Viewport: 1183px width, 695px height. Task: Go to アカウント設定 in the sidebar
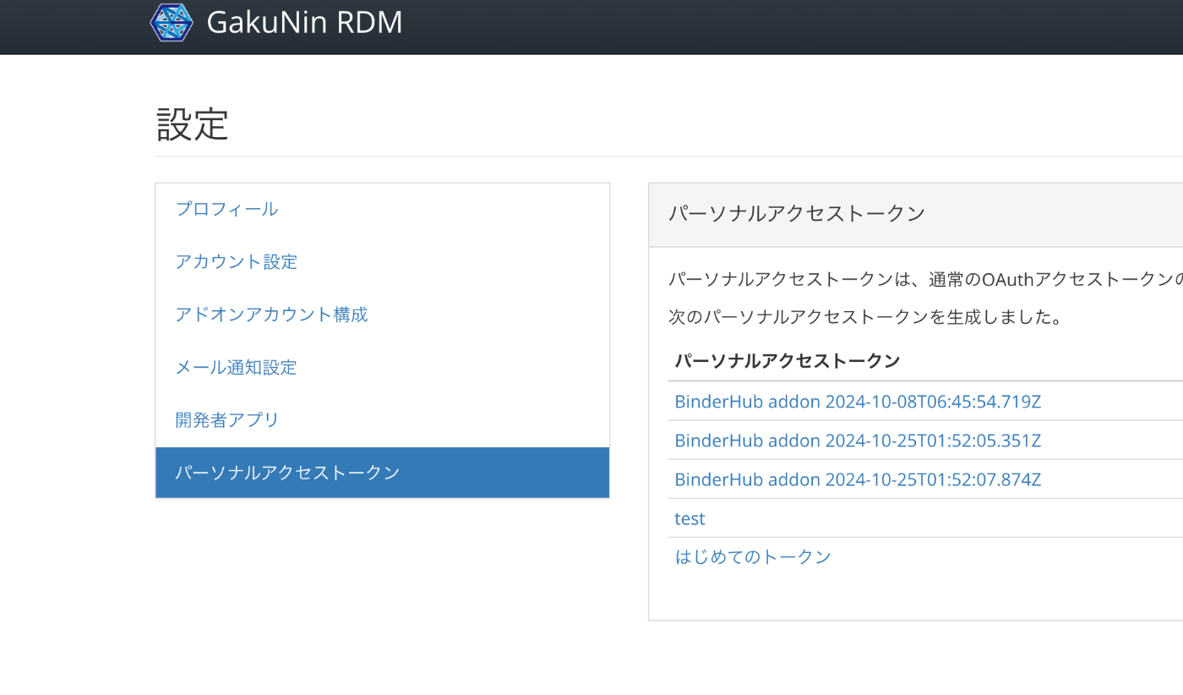coord(237,261)
